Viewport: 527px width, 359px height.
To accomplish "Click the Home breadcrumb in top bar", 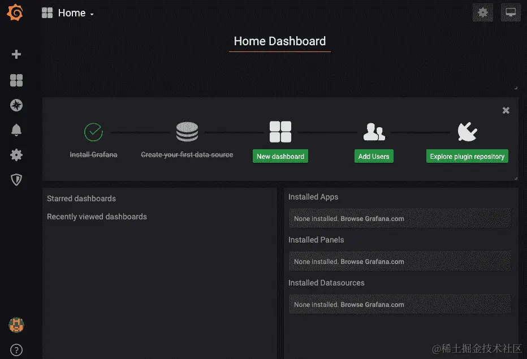I will click(71, 12).
